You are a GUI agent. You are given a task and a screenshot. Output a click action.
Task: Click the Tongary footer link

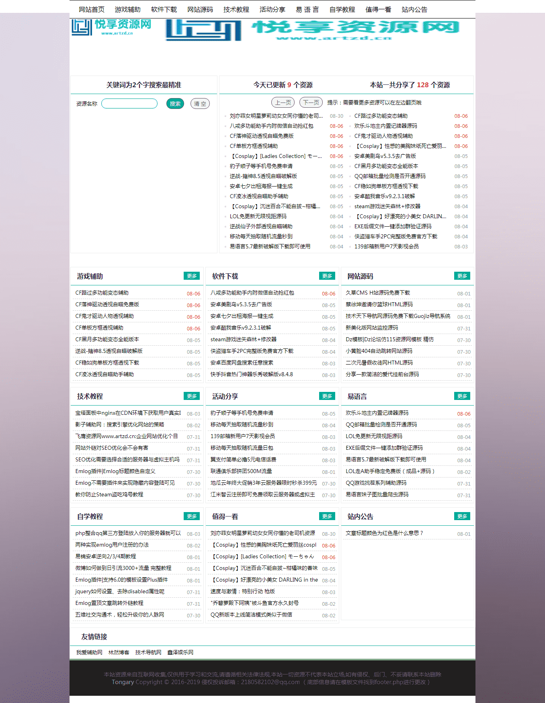point(123,682)
